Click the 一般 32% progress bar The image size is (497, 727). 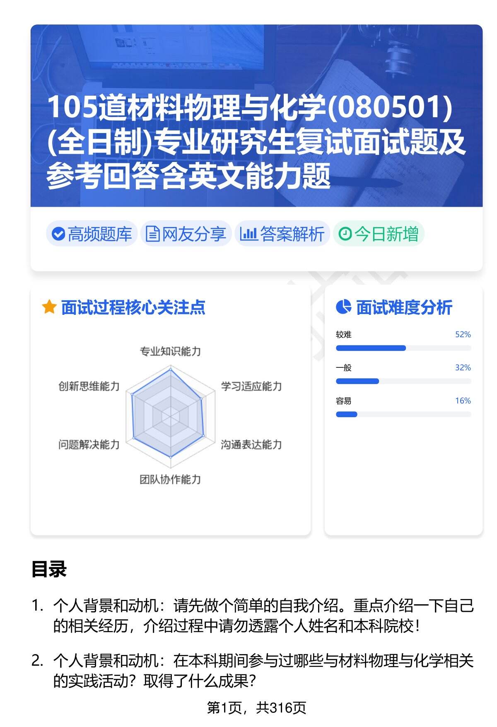pyautogui.click(x=403, y=381)
